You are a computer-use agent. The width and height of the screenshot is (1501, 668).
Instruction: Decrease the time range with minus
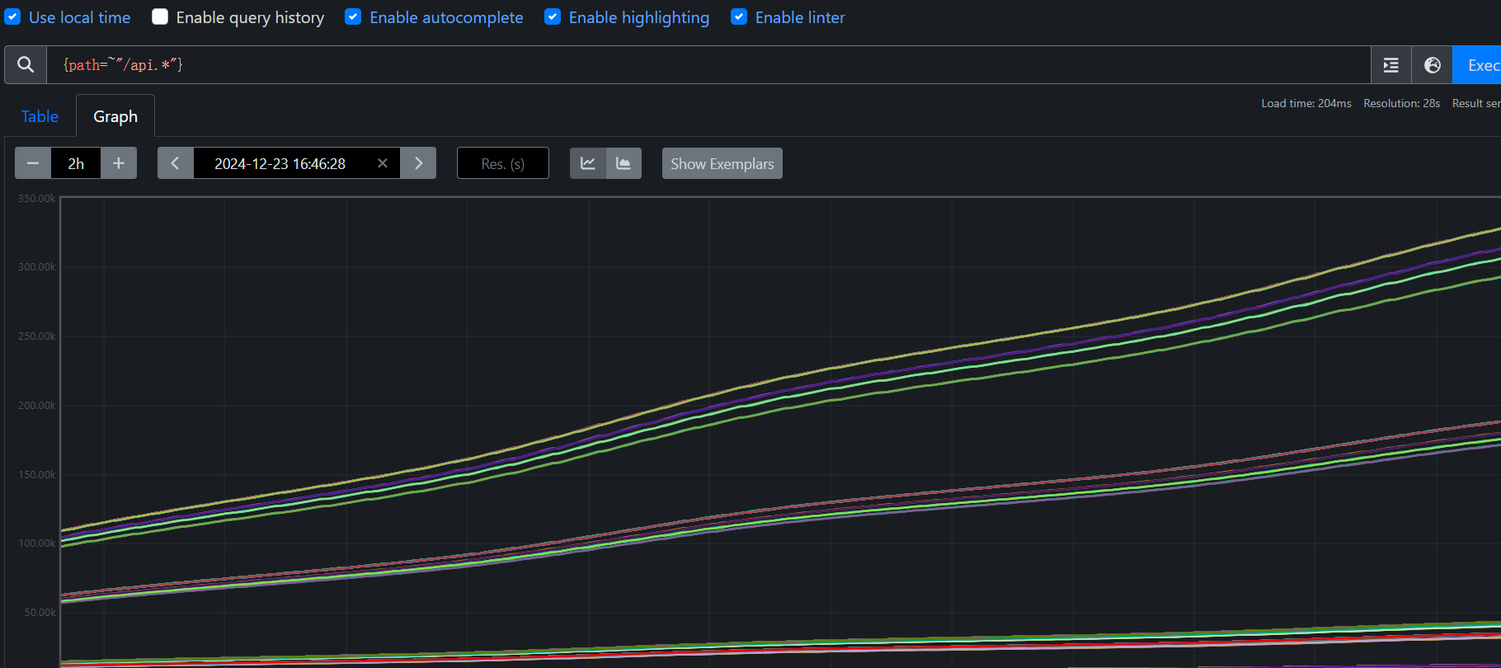click(33, 163)
